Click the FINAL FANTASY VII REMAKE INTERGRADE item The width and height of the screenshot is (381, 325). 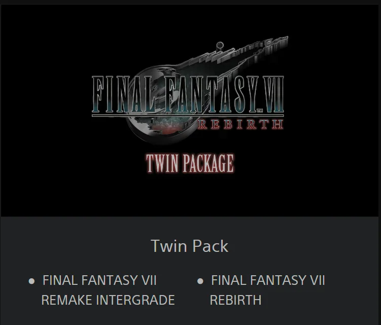108,290
